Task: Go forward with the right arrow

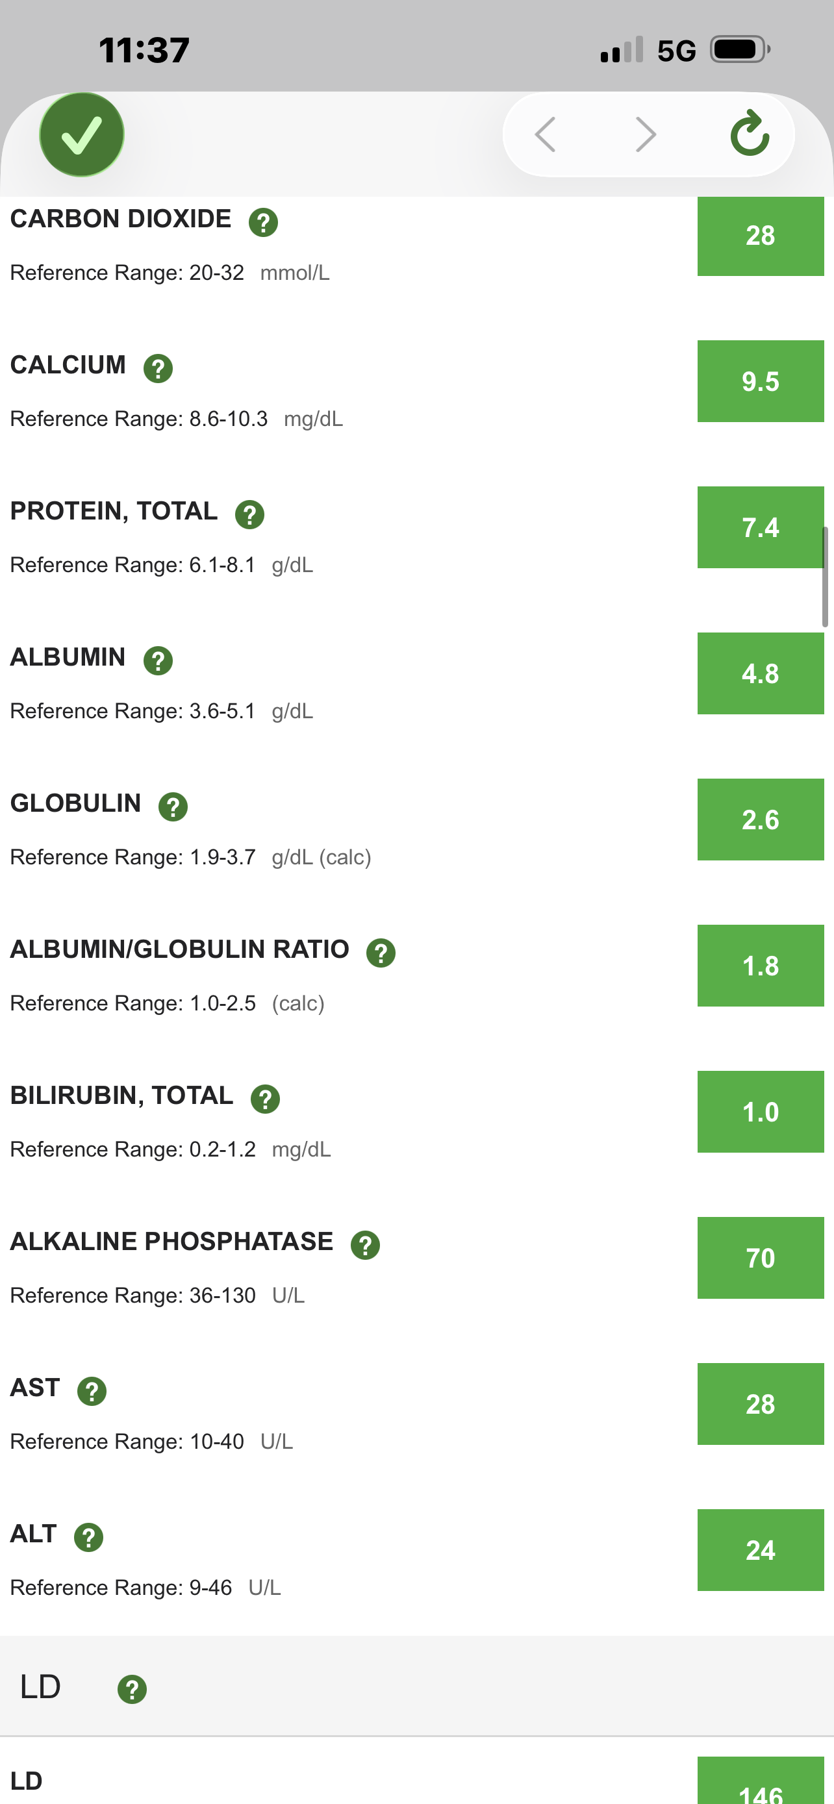Action: [646, 134]
